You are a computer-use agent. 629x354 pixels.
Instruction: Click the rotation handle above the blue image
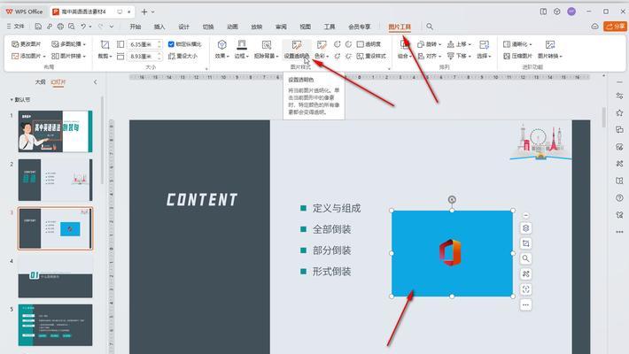tap(453, 200)
